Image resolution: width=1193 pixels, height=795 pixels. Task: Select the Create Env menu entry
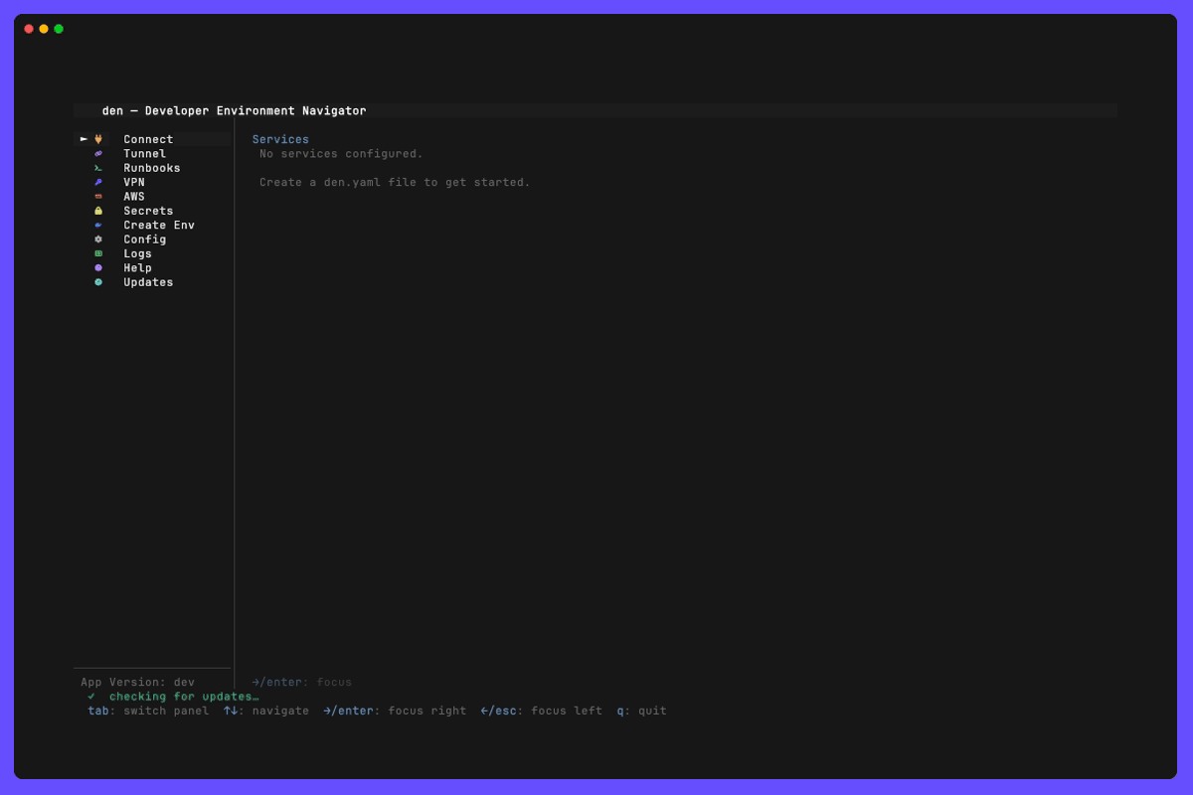click(x=159, y=226)
